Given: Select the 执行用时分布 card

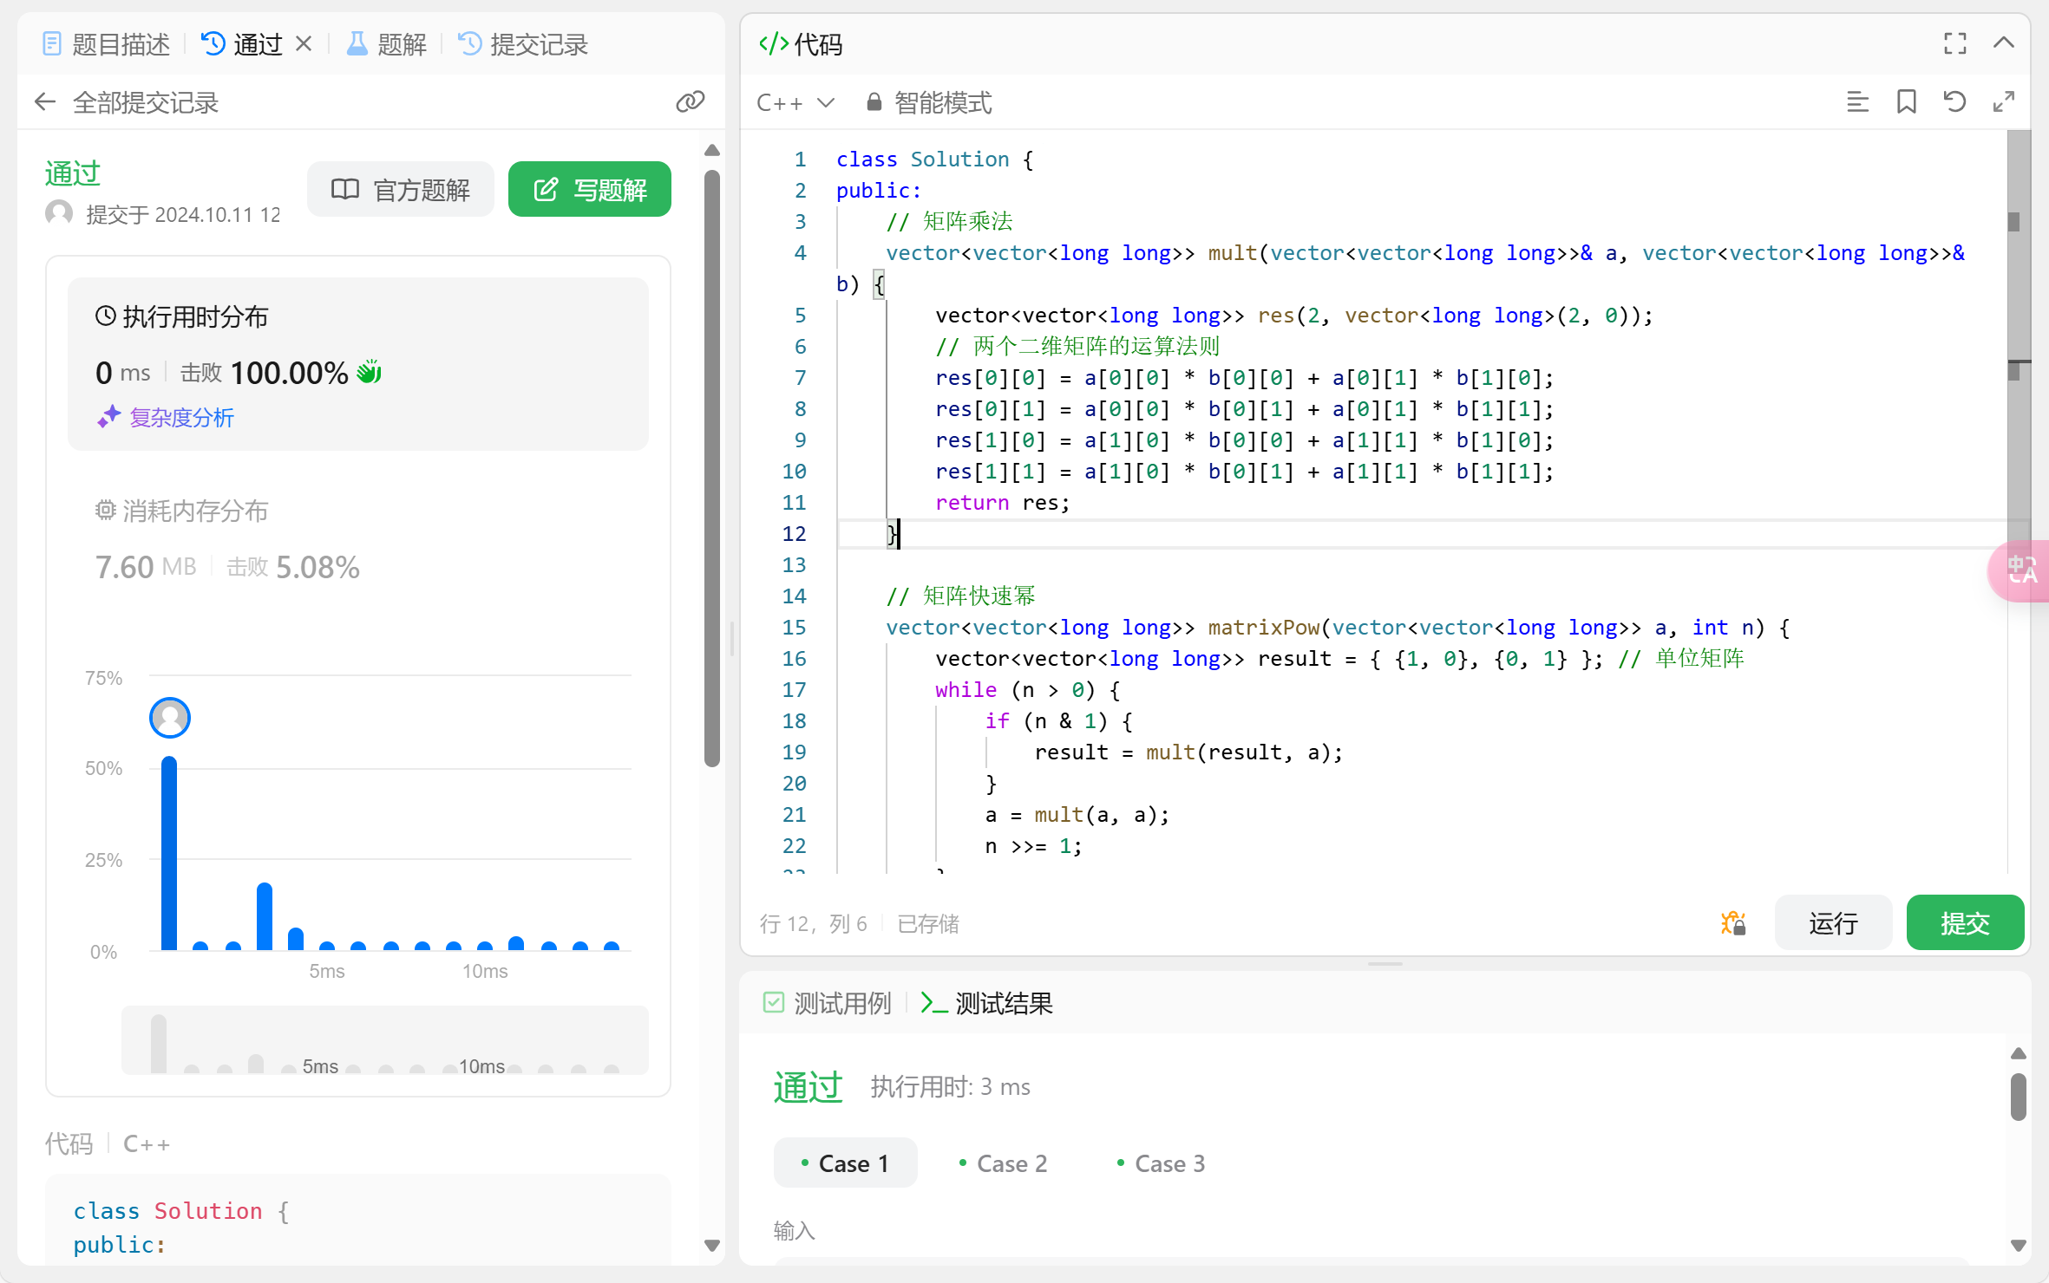Looking at the screenshot, I should click(x=358, y=364).
